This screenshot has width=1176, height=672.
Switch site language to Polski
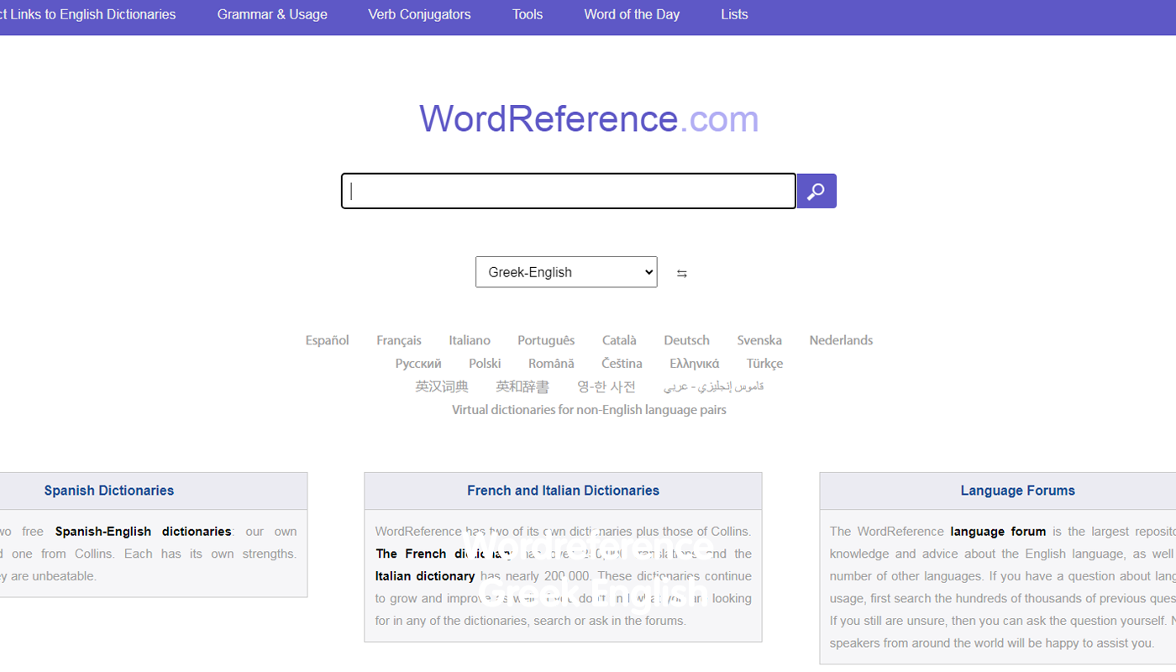pos(485,364)
